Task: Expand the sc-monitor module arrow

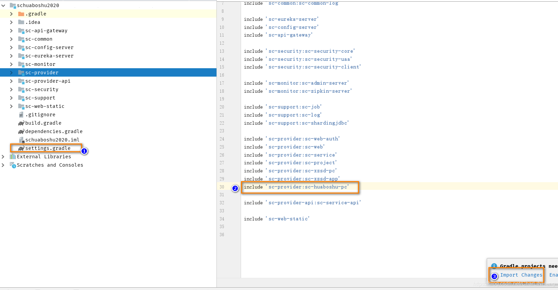Action: [x=11, y=64]
